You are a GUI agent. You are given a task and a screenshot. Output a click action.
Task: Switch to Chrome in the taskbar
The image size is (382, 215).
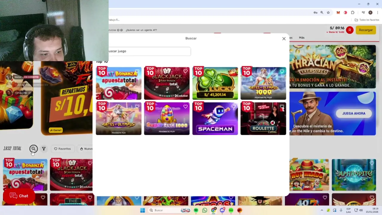[x=213, y=210]
